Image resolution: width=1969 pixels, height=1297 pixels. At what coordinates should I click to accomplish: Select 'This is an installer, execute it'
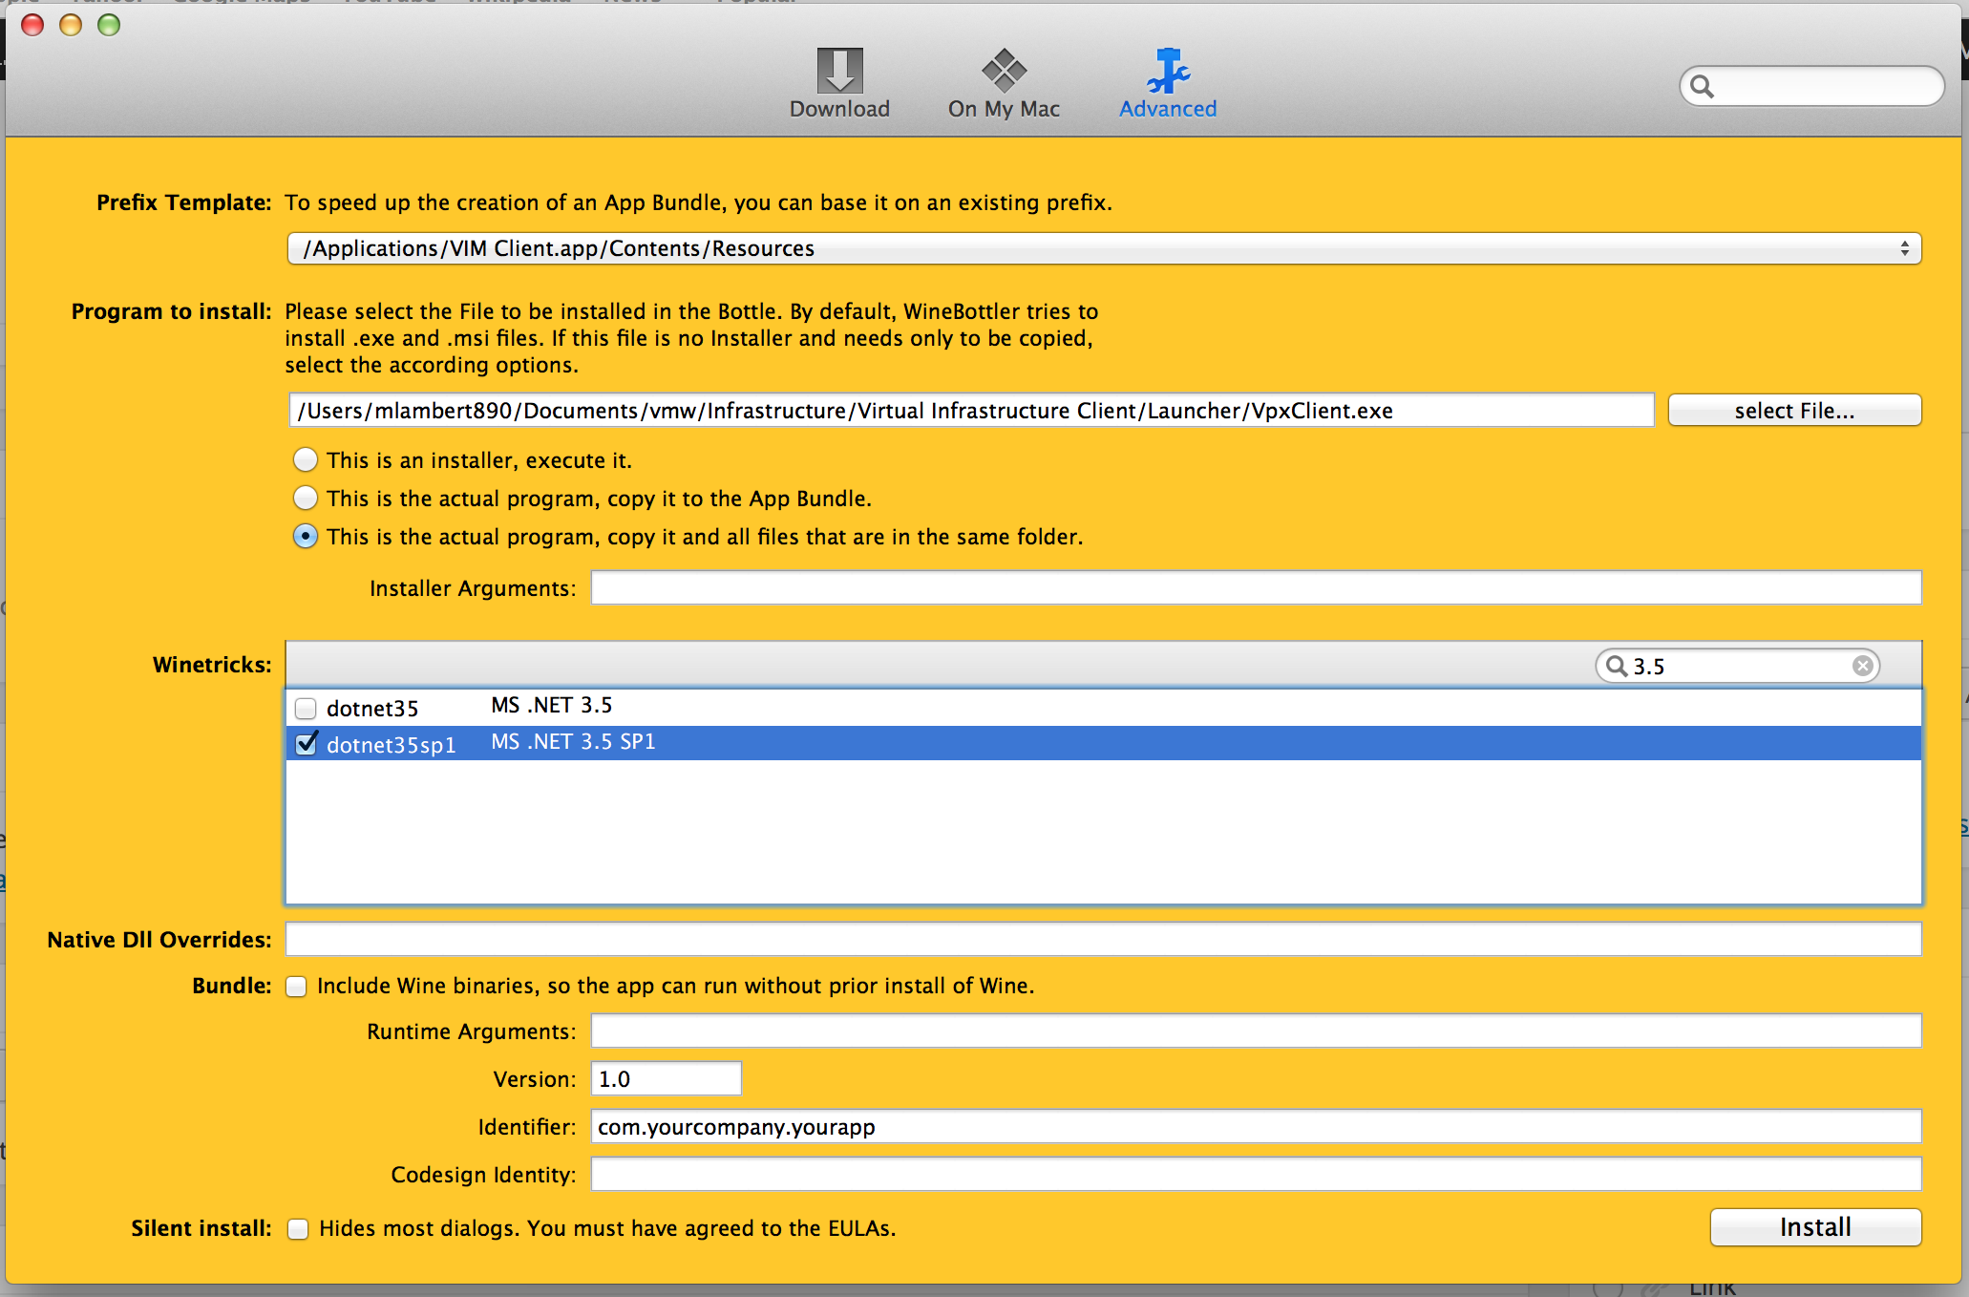click(306, 460)
